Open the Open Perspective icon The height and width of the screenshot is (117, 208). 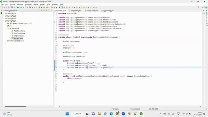point(203,7)
